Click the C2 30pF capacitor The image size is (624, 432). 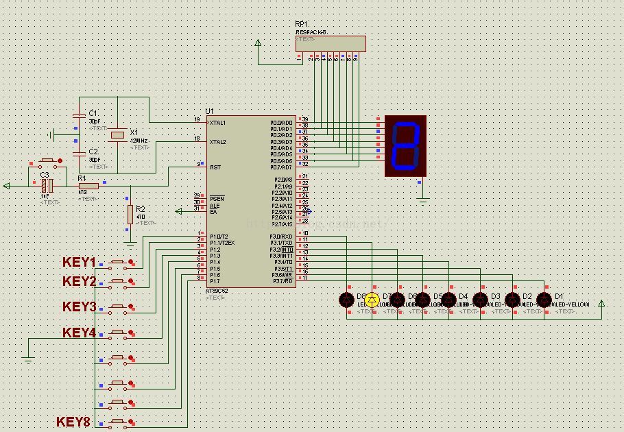79,154
